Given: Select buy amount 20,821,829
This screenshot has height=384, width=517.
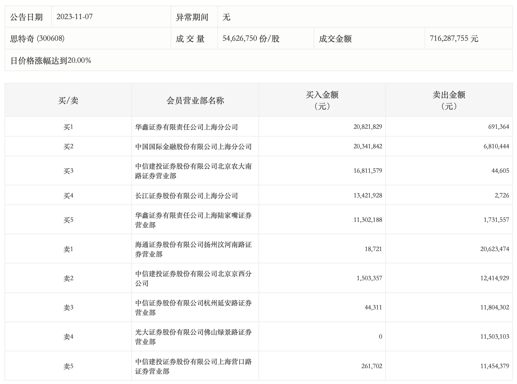Looking at the screenshot, I should pyautogui.click(x=367, y=127).
